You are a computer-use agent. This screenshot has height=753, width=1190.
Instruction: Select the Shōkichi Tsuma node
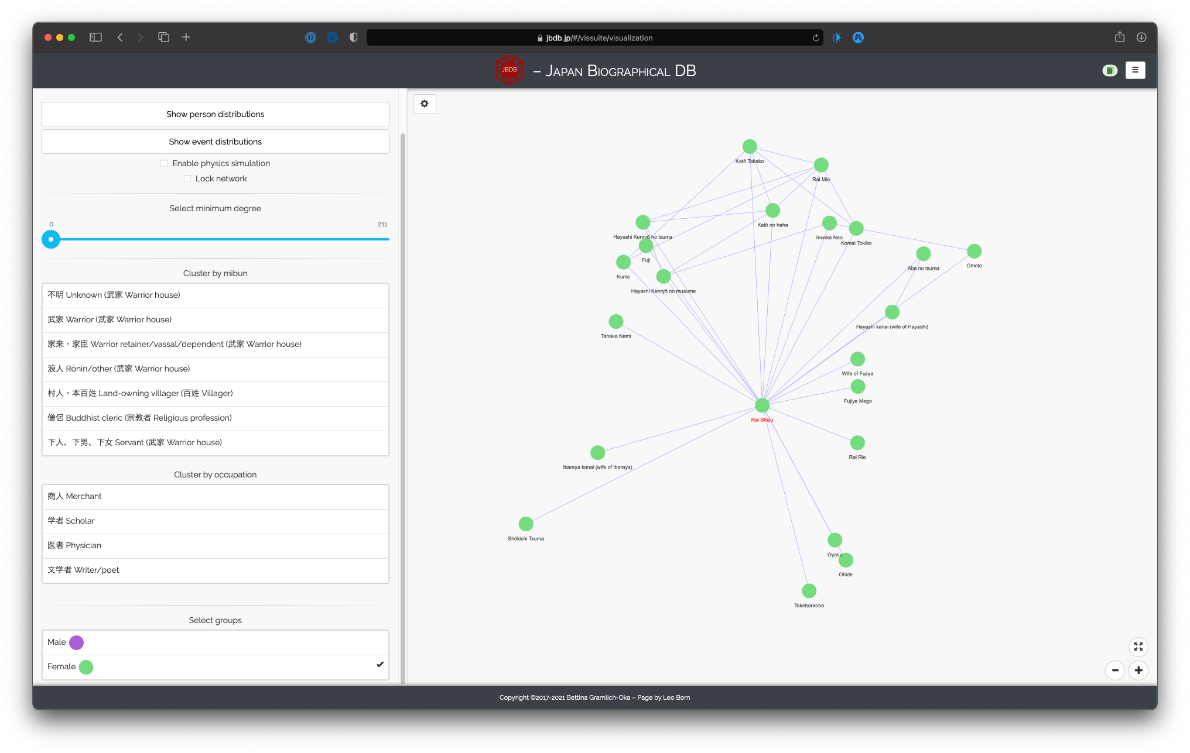coord(526,524)
